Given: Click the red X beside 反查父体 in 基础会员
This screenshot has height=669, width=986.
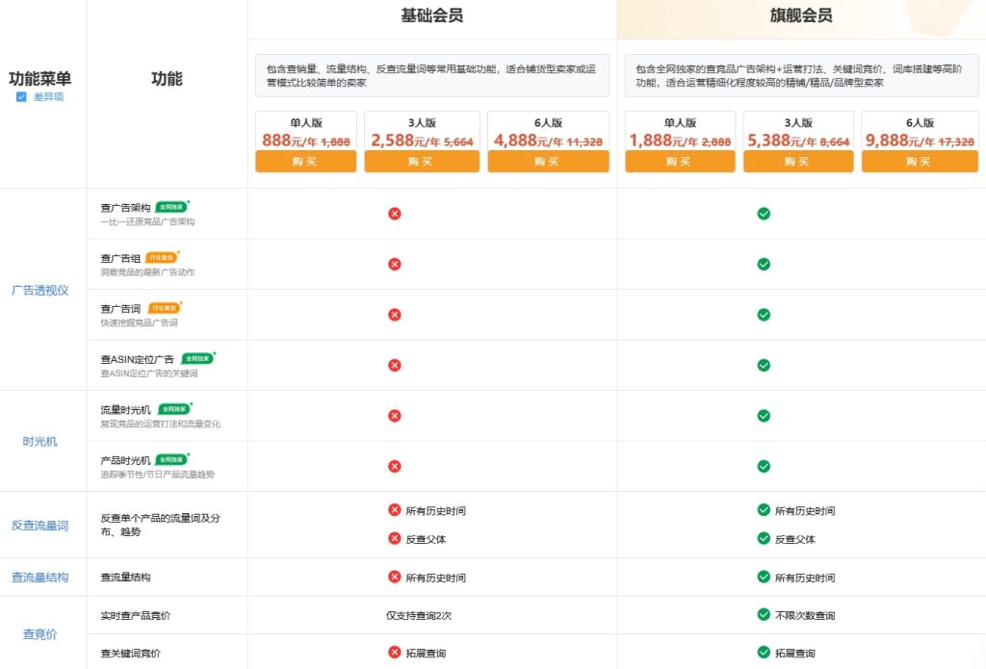Looking at the screenshot, I should pyautogui.click(x=394, y=539).
